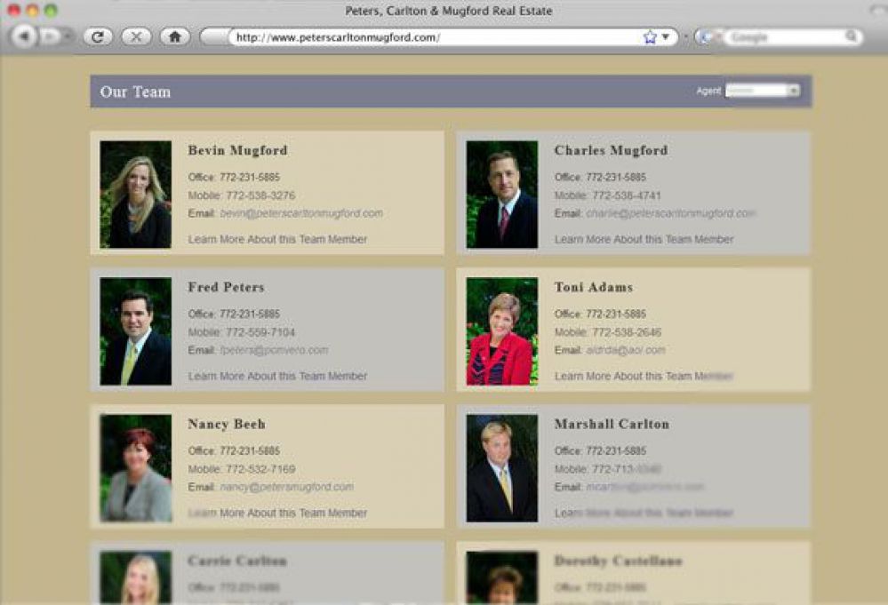Viewport: 888px width, 605px height.
Task: Click the Our Team heading
Action: (135, 92)
